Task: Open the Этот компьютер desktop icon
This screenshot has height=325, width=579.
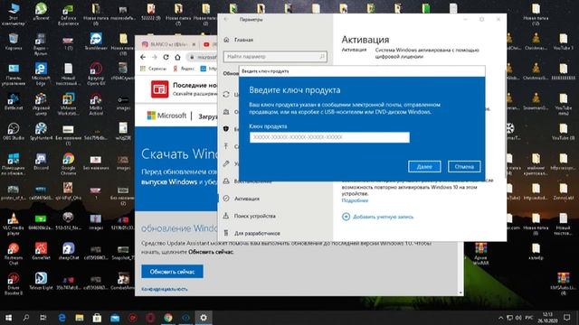Action: tap(14, 14)
